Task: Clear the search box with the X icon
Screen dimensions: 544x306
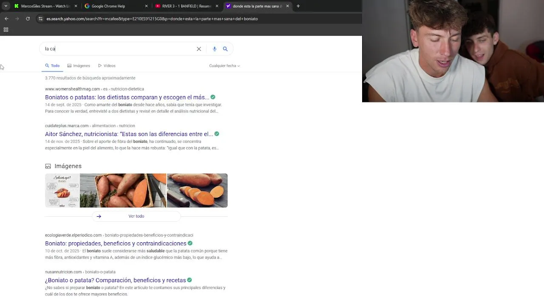Action: tap(199, 49)
